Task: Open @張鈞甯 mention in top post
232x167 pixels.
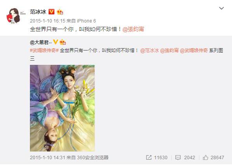Action: coord(133,29)
